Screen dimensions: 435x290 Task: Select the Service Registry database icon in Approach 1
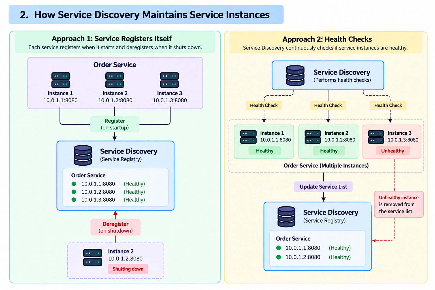click(83, 155)
